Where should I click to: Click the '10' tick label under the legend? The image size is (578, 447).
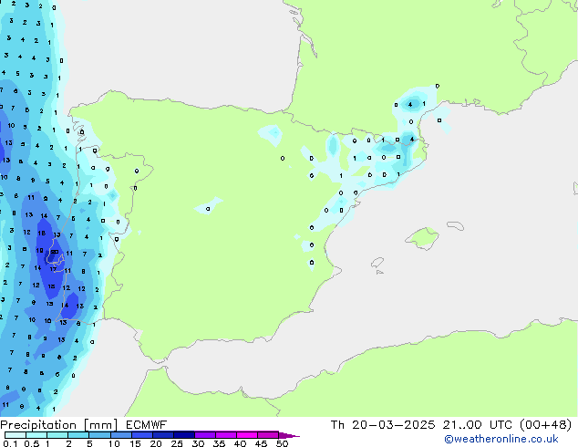(113, 443)
